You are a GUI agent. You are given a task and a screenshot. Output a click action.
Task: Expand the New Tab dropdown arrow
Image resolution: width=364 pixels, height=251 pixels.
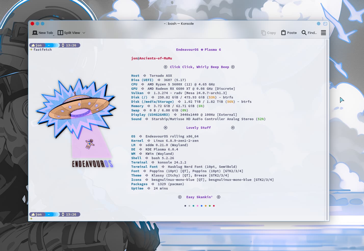pos(54,35)
